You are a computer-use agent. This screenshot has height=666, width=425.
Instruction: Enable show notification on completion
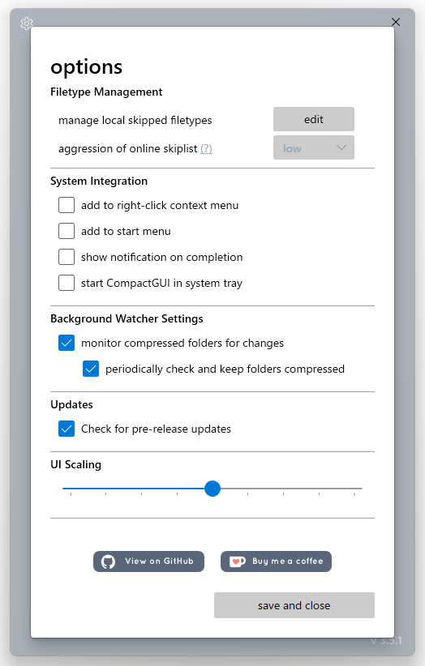pos(67,257)
